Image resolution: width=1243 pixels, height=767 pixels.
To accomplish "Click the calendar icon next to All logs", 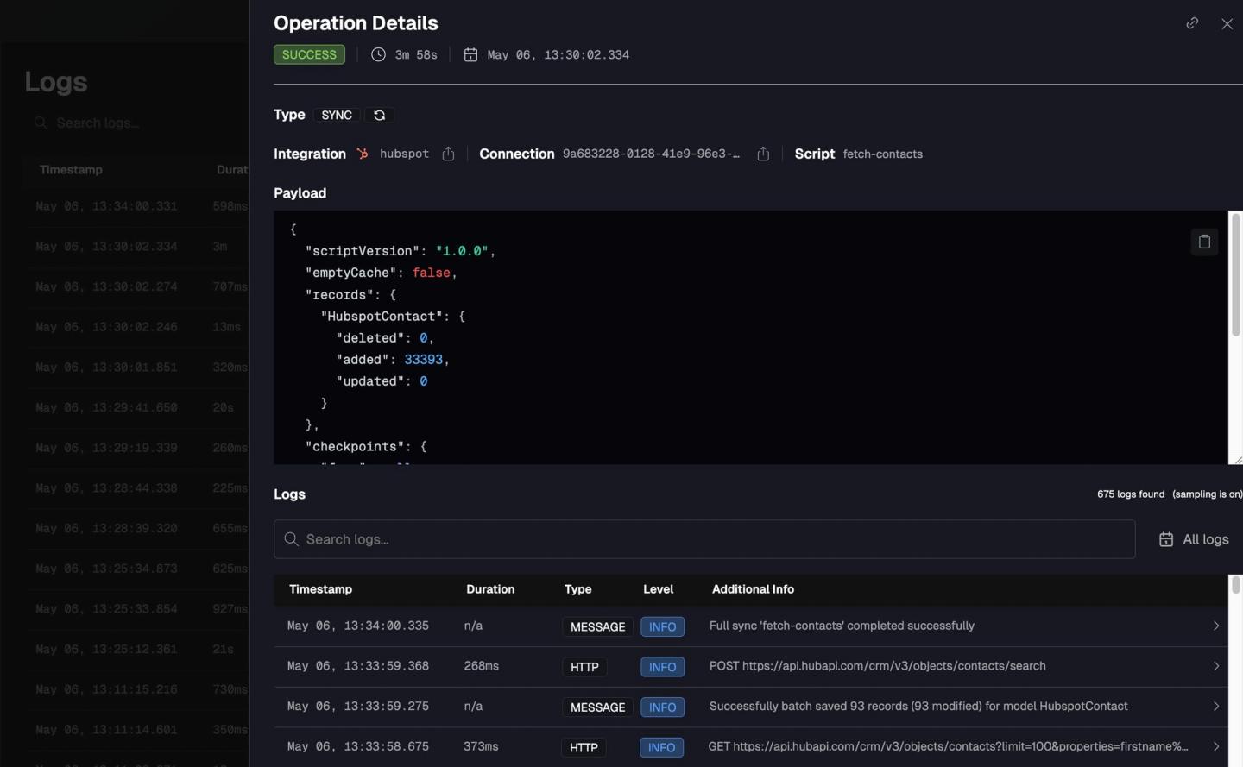I will 1166,539.
